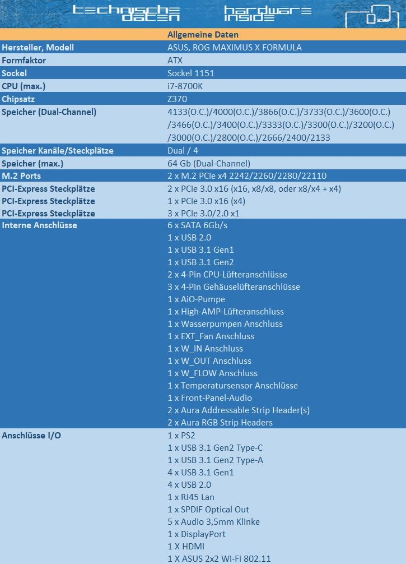Click the '1 x USB 3.1 Gen2 Type-A' entry

[x=215, y=460]
